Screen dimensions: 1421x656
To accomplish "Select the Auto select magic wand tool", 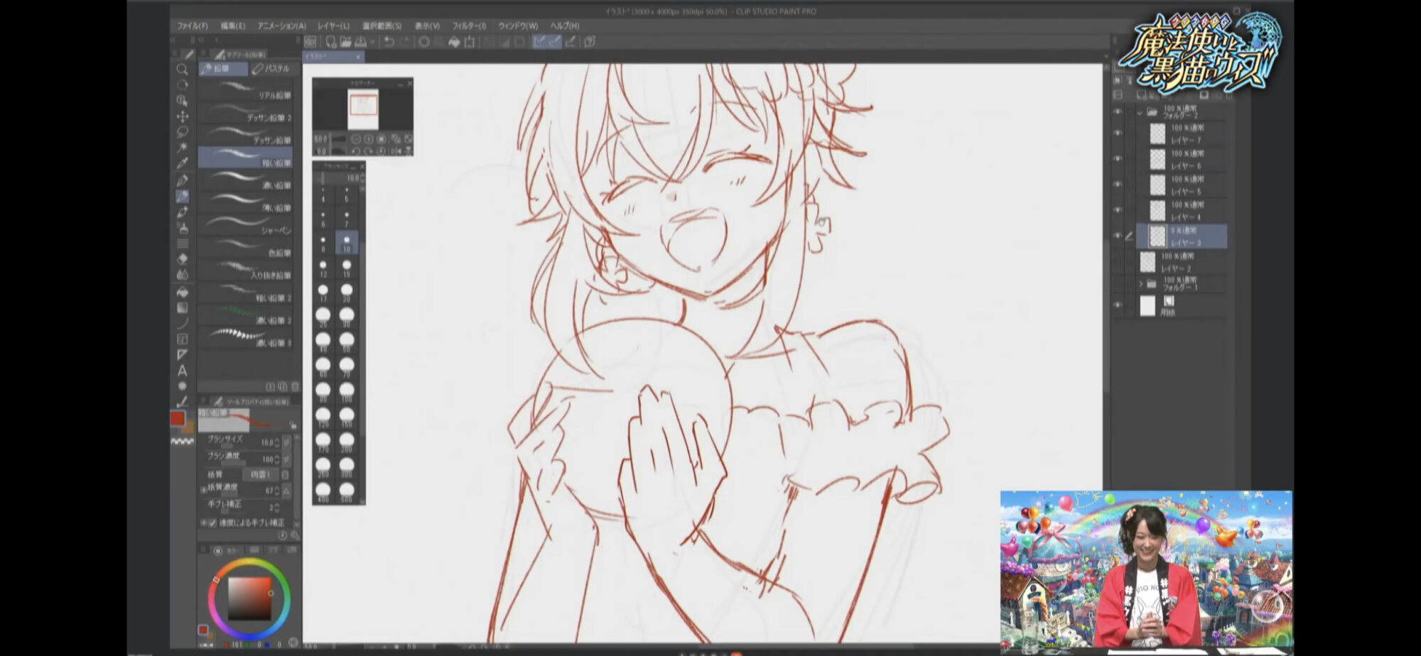I will 182,148.
